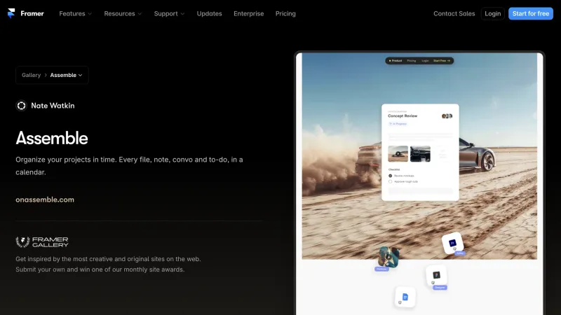Click the Google Docs file icon
Screen dimensions: 561x315
pyautogui.click(x=405, y=297)
